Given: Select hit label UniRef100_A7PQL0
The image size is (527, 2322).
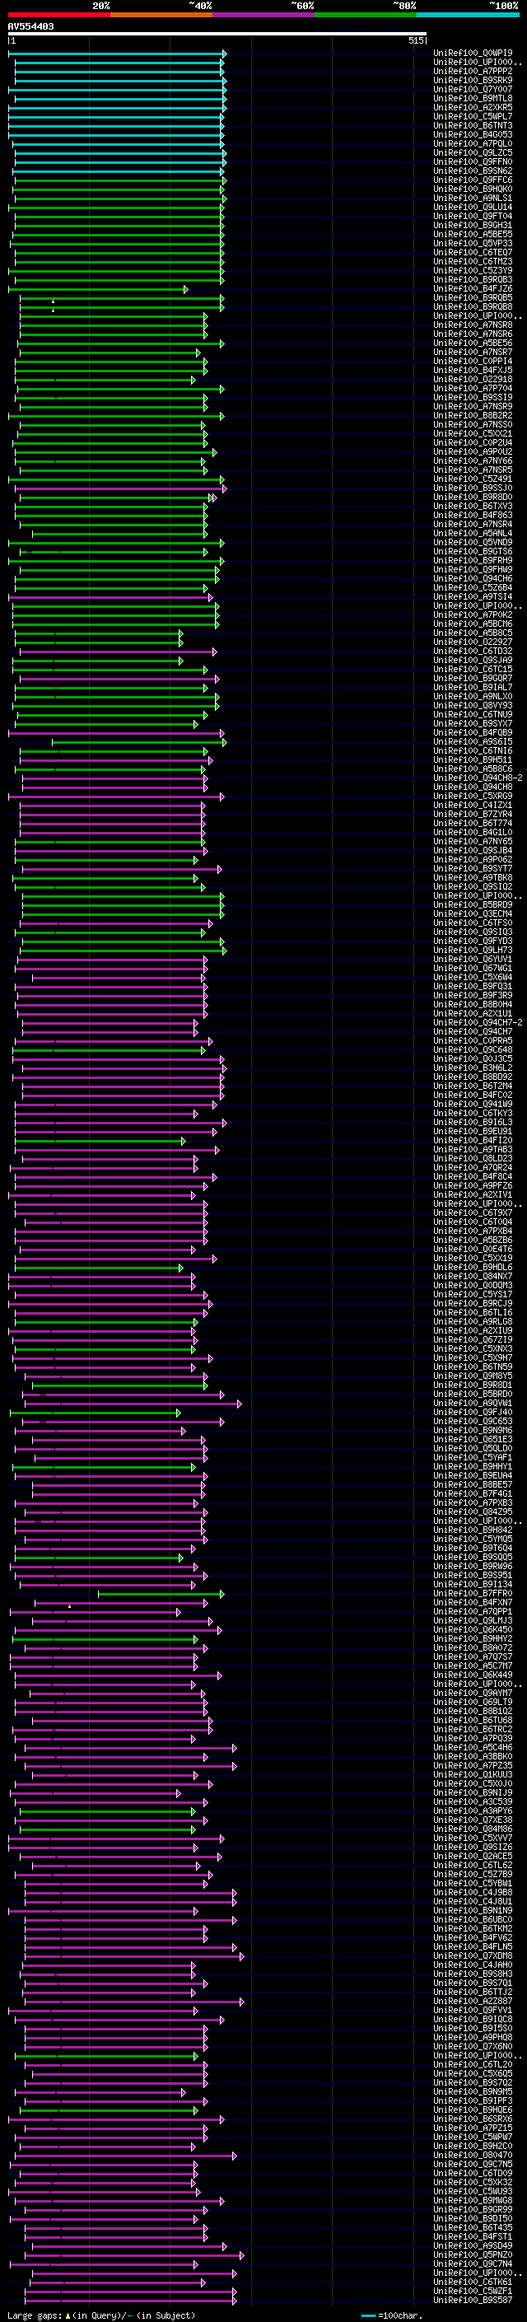Looking at the screenshot, I should (473, 143).
